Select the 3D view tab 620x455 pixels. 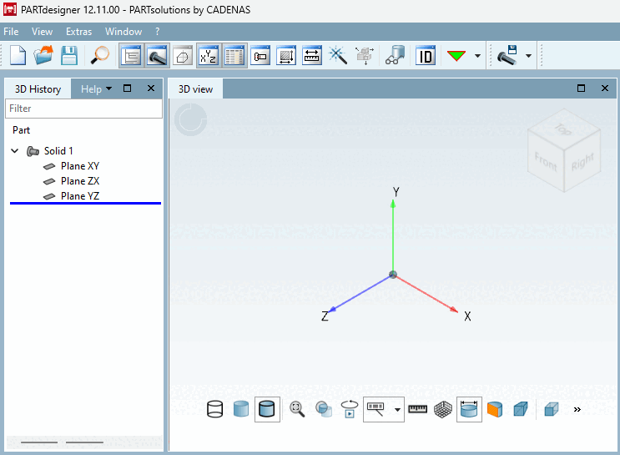coord(195,89)
